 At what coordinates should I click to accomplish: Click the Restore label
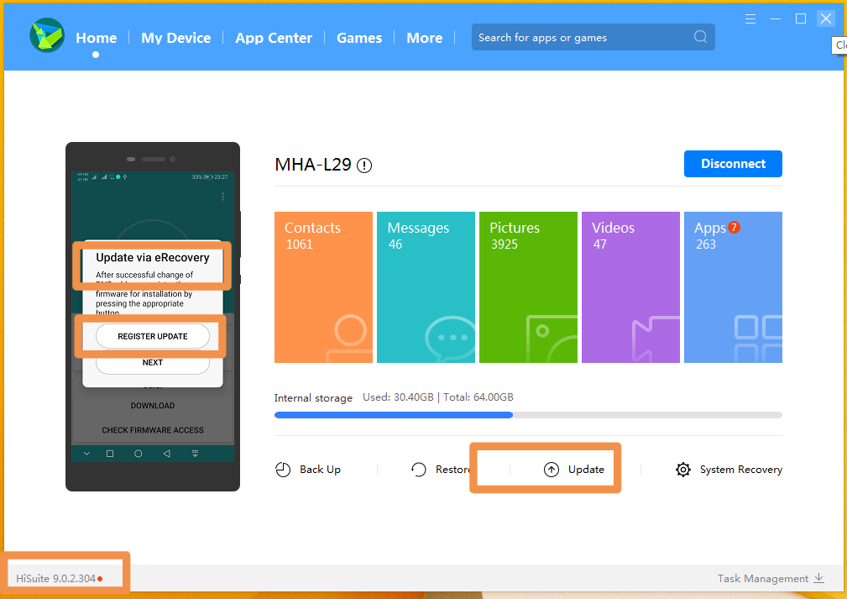(453, 470)
